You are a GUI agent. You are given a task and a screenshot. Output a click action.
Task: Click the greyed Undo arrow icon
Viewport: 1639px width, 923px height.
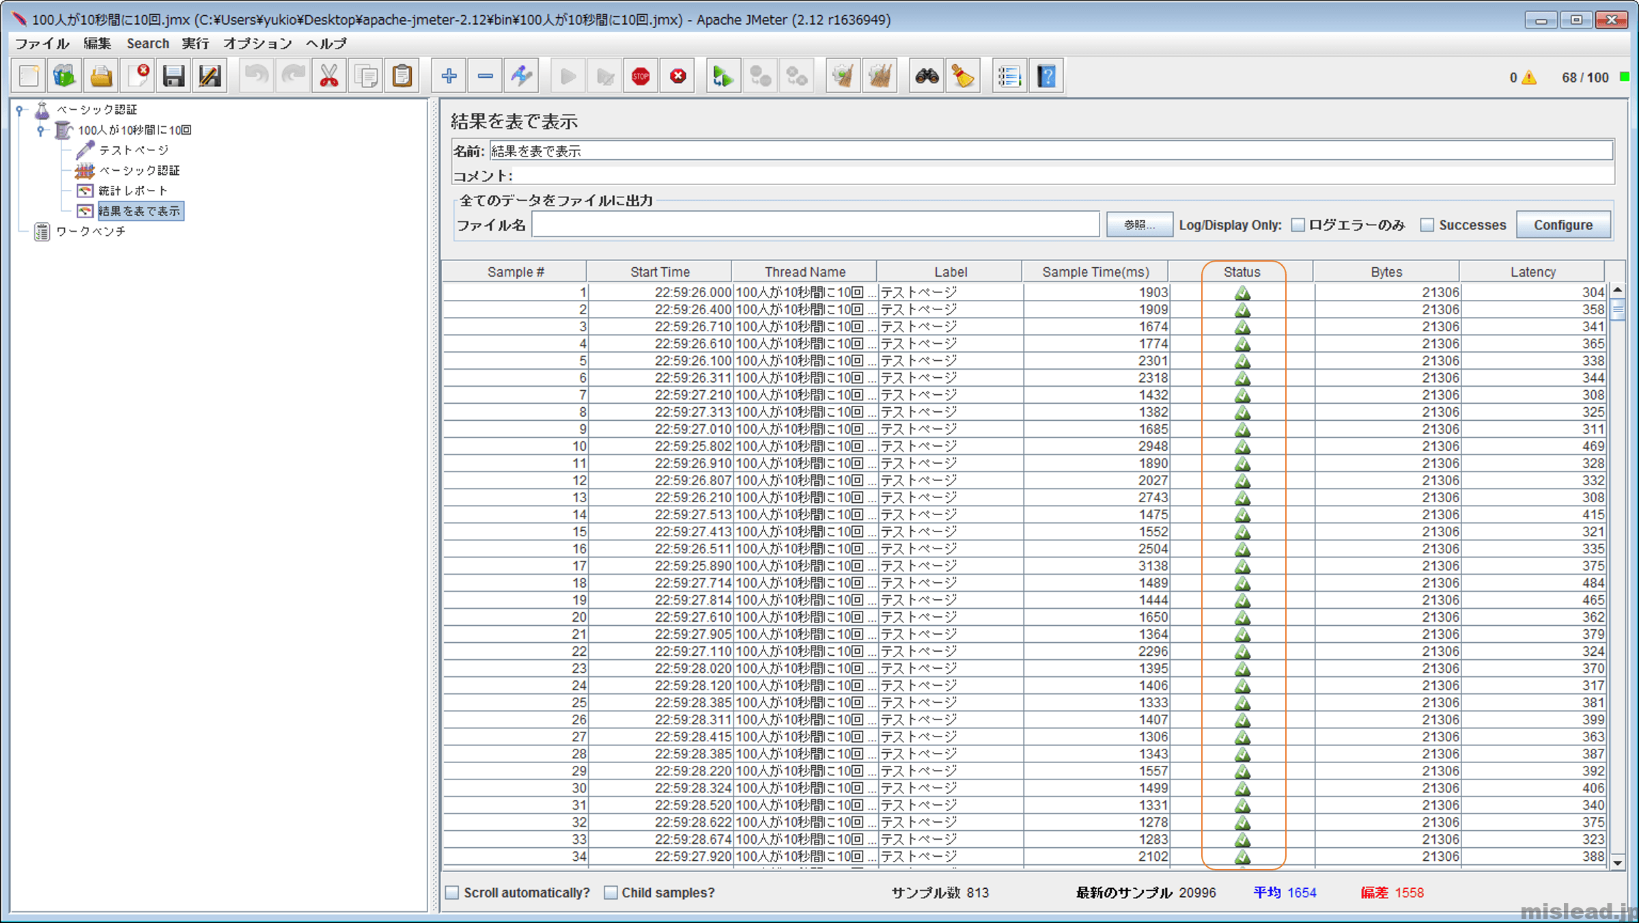[256, 76]
